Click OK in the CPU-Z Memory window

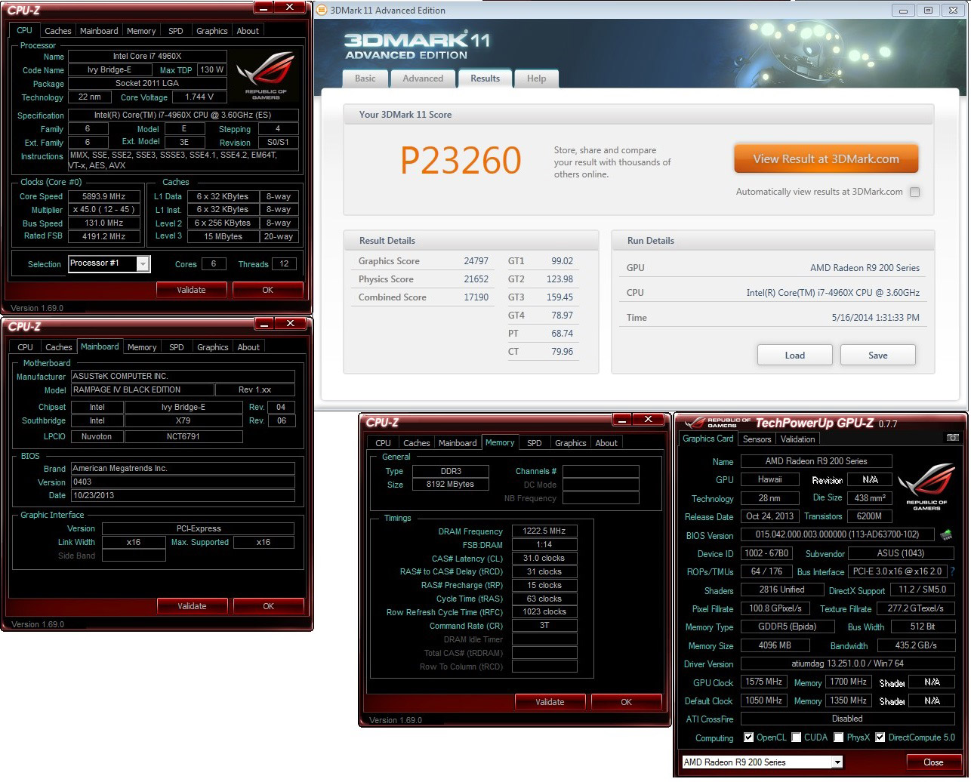click(626, 702)
